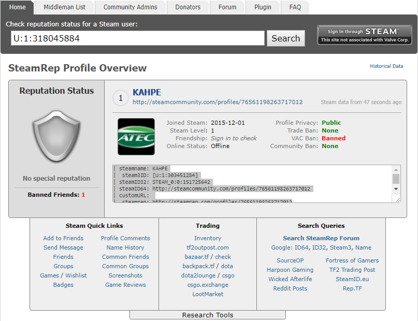
Task: Open the Historical Data link
Action: (x=386, y=66)
